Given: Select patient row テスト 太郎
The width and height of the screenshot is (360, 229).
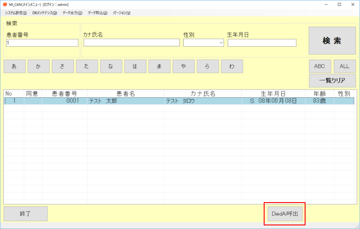Looking at the screenshot, I should tap(180, 101).
